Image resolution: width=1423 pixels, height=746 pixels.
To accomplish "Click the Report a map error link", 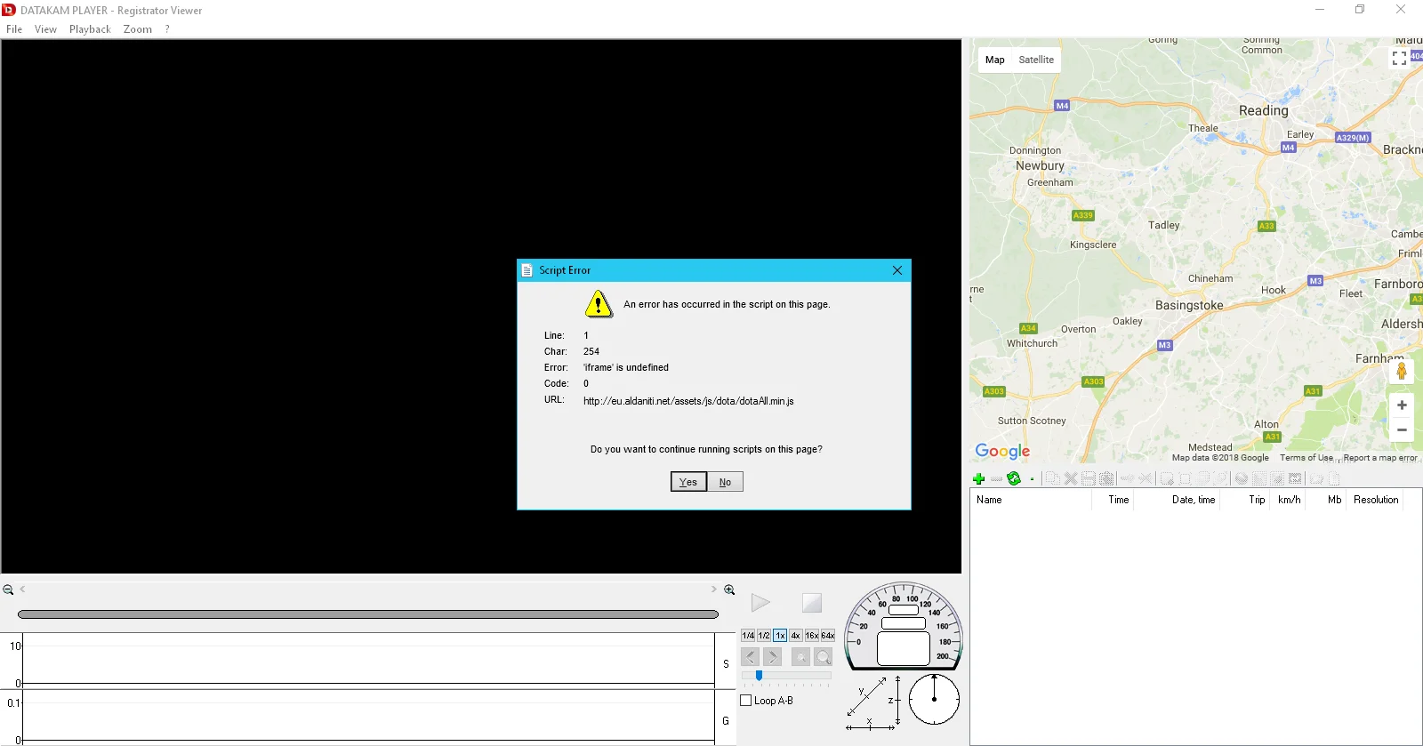I will (1380, 458).
